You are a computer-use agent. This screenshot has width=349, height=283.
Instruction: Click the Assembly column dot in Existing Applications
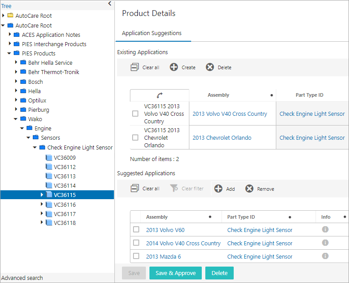[271, 95]
